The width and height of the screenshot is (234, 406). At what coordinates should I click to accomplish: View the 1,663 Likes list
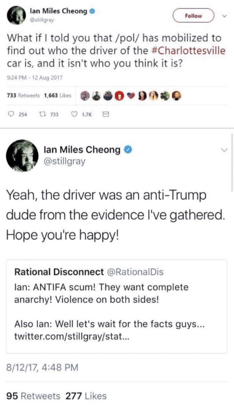(x=58, y=95)
